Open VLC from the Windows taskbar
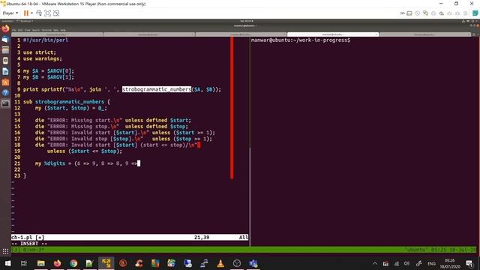The height and width of the screenshot is (270, 480). [x=220, y=263]
